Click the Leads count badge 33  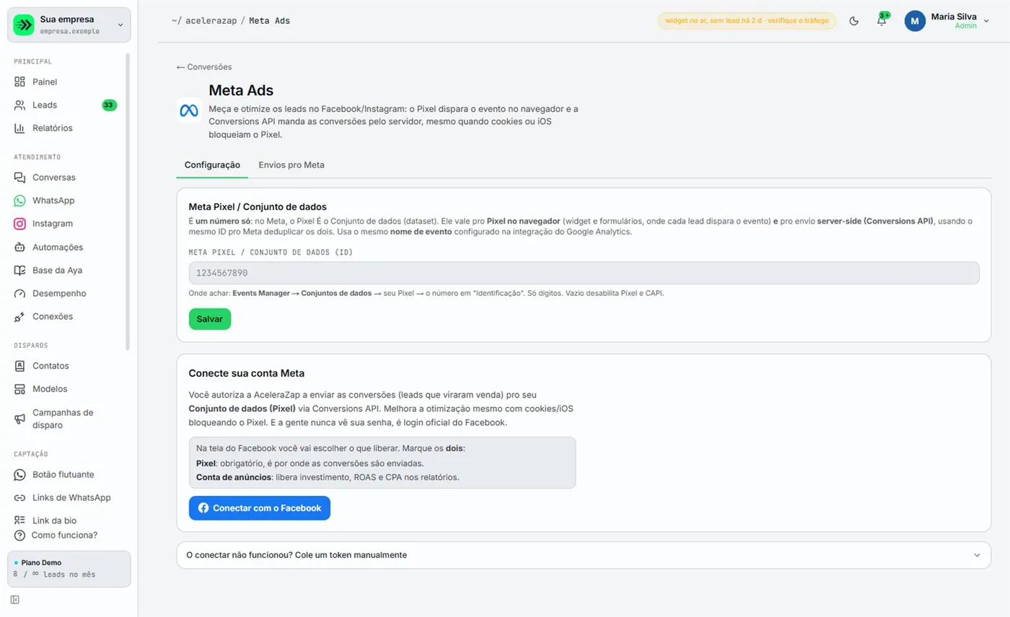(109, 105)
